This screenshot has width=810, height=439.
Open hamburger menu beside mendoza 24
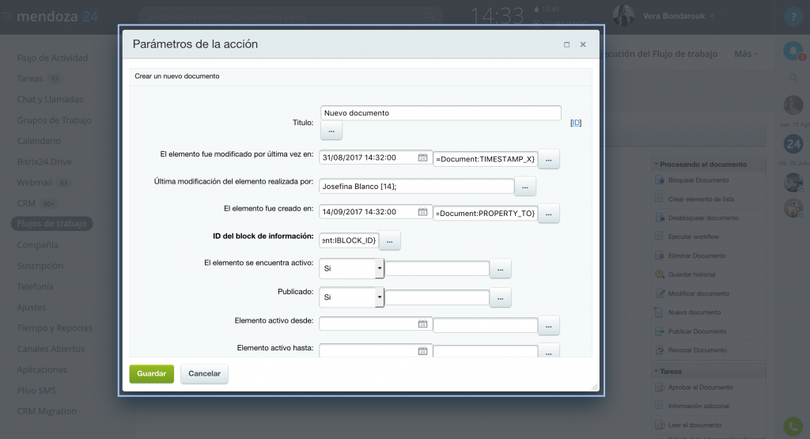(6, 16)
